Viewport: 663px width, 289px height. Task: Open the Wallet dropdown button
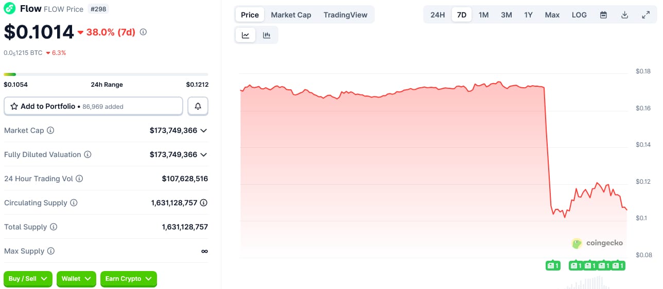tap(76, 279)
